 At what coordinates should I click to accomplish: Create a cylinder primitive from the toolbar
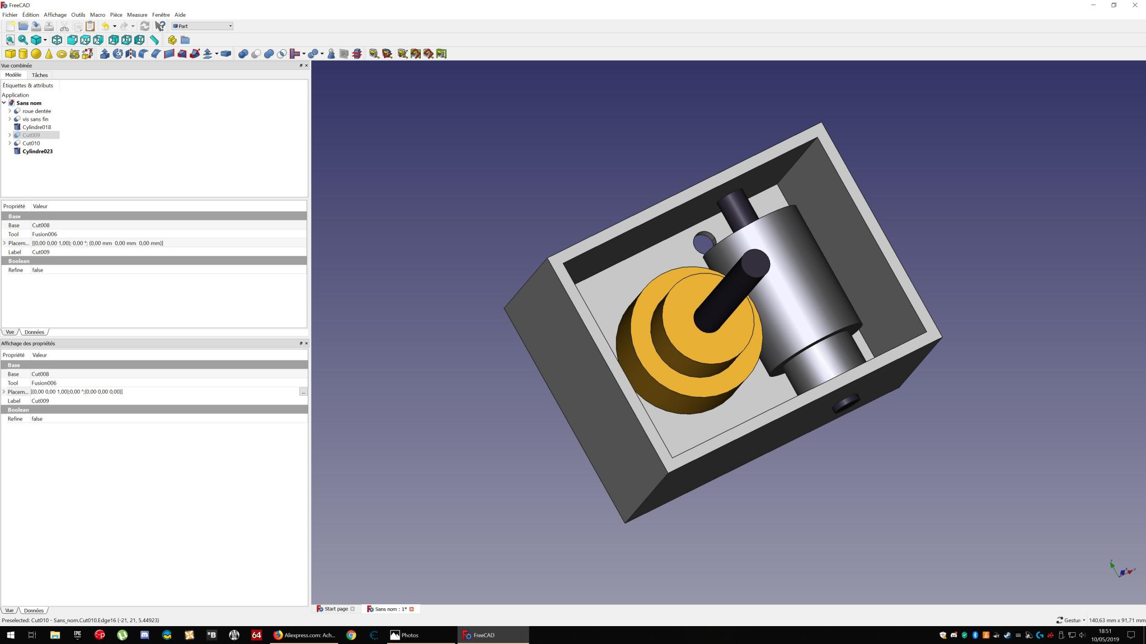click(x=23, y=54)
